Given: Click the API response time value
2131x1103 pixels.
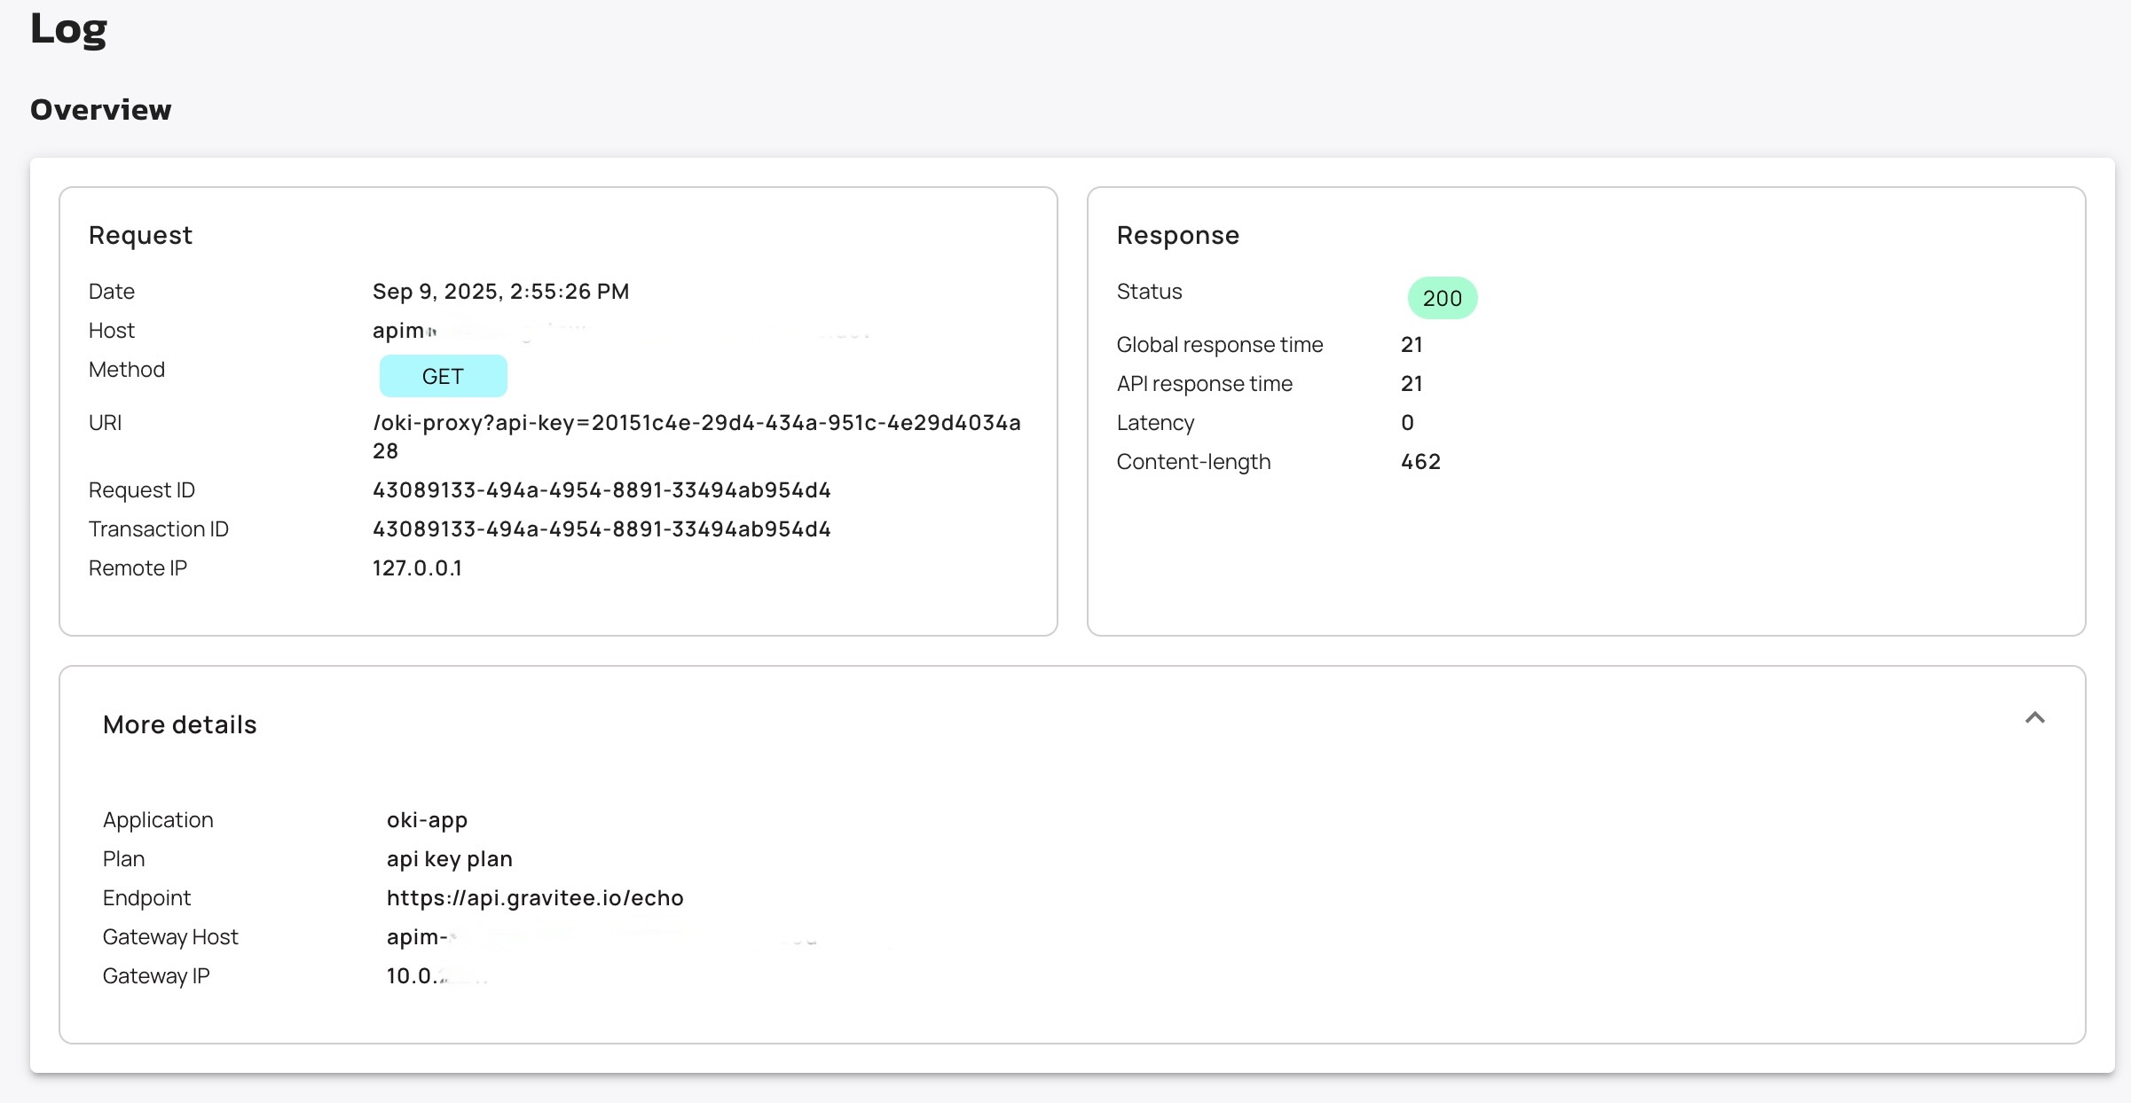Looking at the screenshot, I should 1411,384.
